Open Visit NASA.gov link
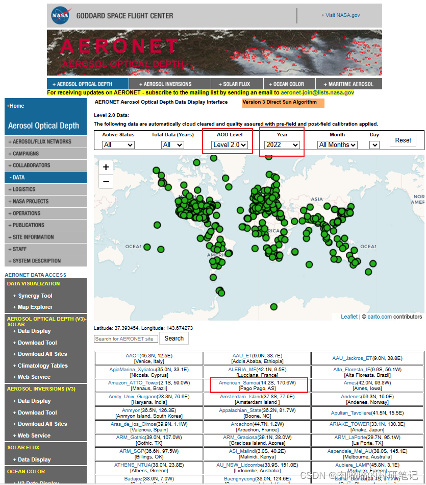The height and width of the screenshot is (485, 426). [x=340, y=15]
